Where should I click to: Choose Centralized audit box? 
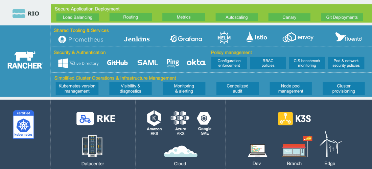pyautogui.click(x=237, y=89)
